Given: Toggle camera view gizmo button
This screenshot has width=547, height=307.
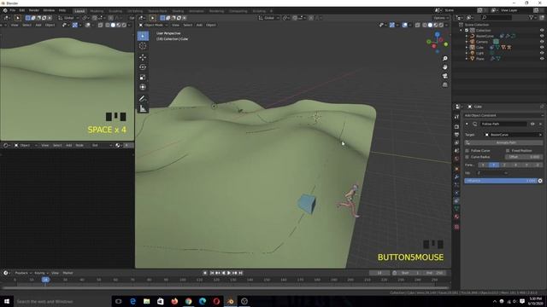Looking at the screenshot, I should pos(445,76).
